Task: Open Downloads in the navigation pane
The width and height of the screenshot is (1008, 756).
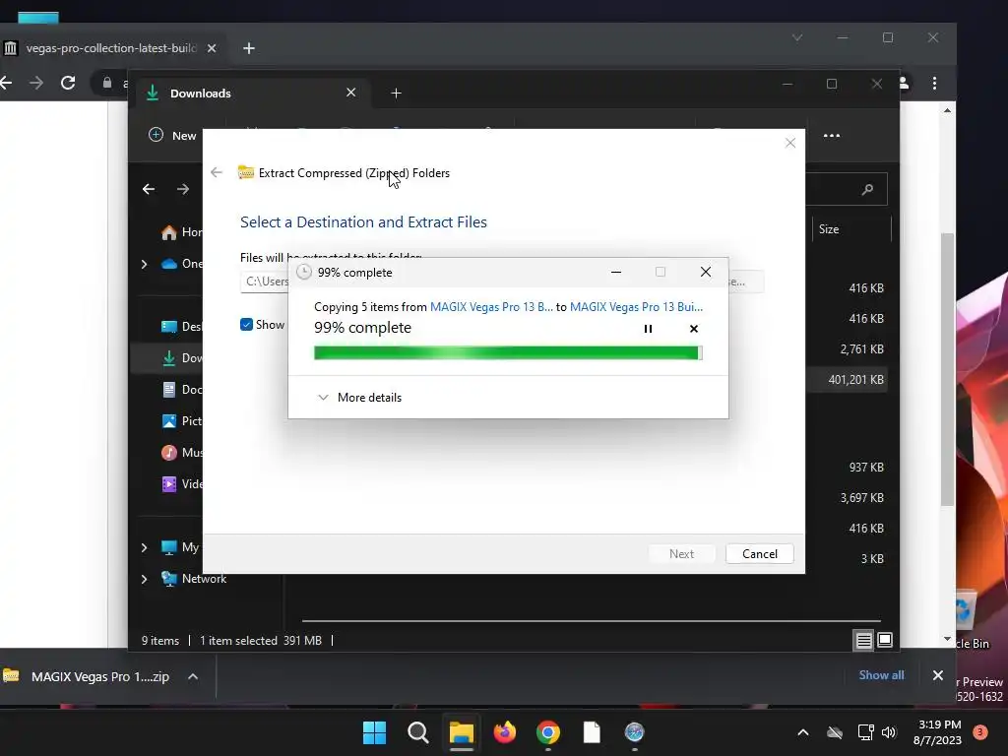Action: click(x=182, y=358)
